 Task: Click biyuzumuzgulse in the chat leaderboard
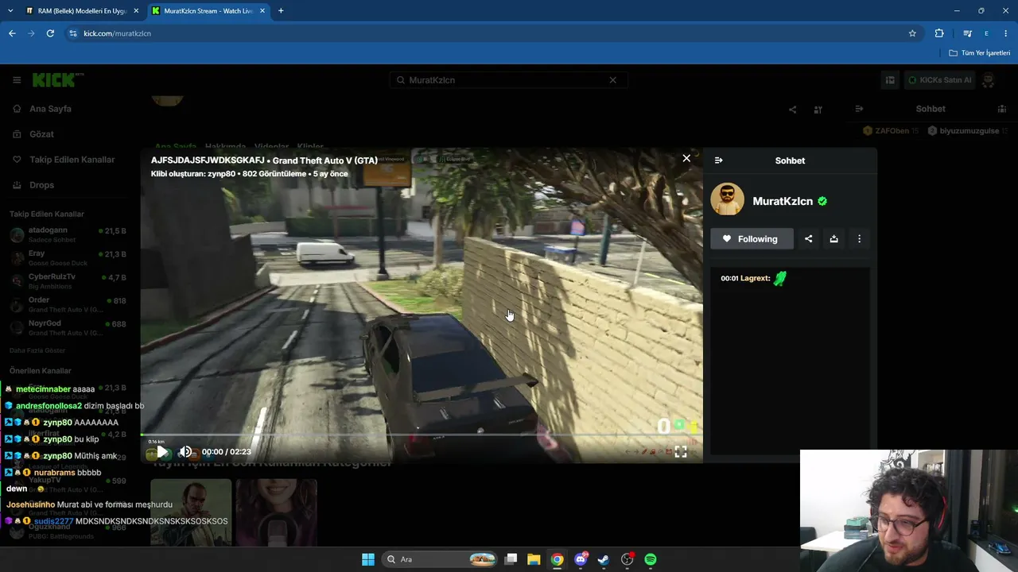pos(969,131)
